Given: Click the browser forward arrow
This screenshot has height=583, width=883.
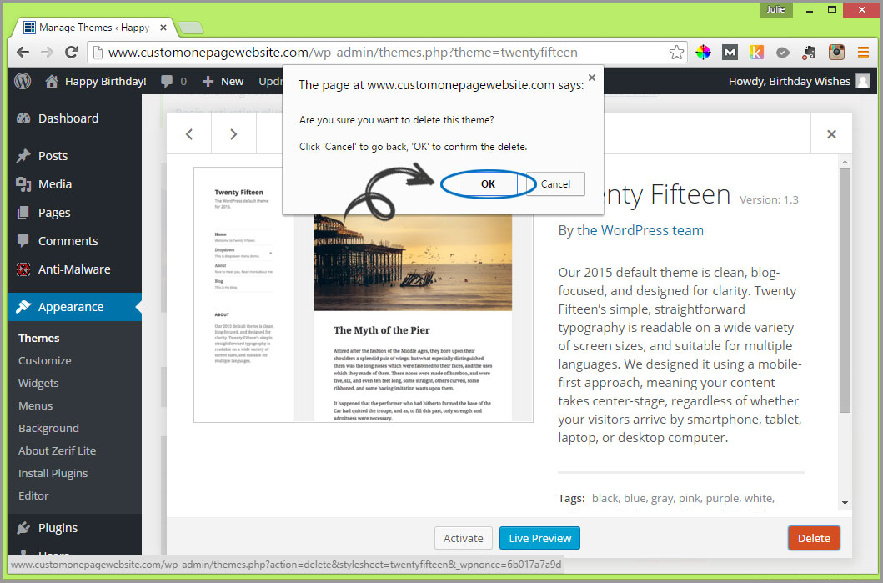Looking at the screenshot, I should pos(47,53).
